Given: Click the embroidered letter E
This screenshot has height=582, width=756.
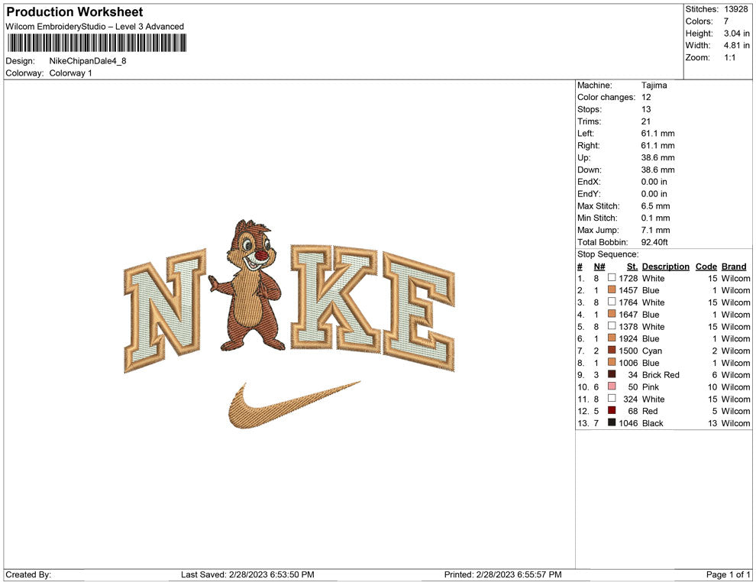Looking at the screenshot, I should coord(418,311).
